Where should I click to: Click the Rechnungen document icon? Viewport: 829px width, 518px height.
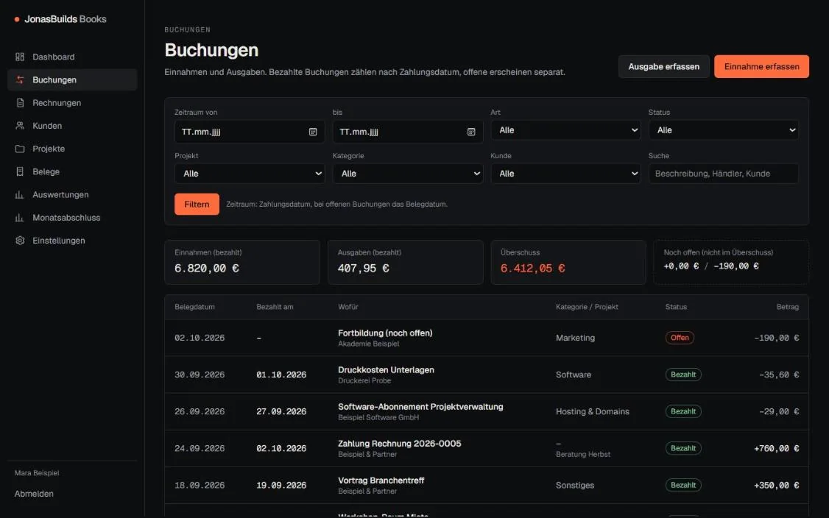20,102
